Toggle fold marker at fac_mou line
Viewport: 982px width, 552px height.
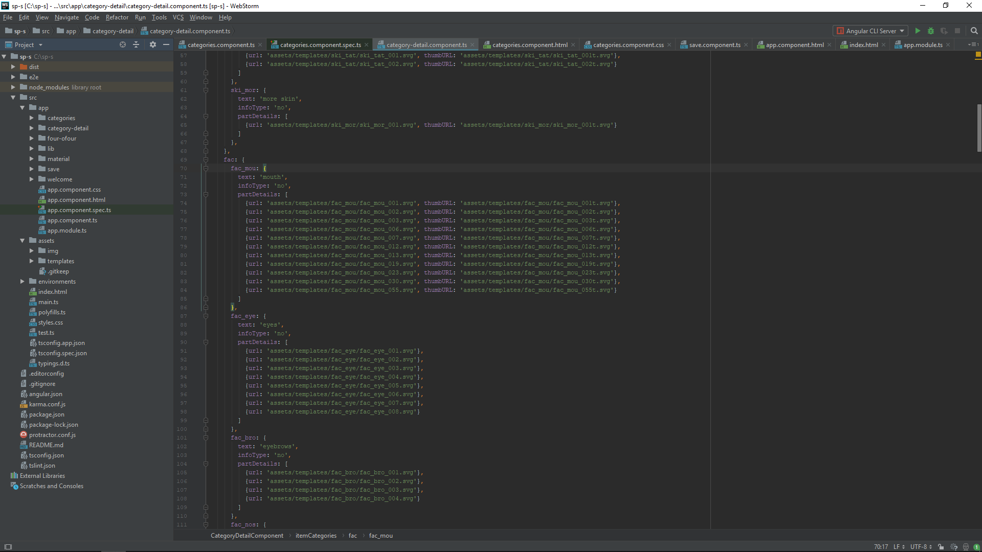(x=206, y=169)
